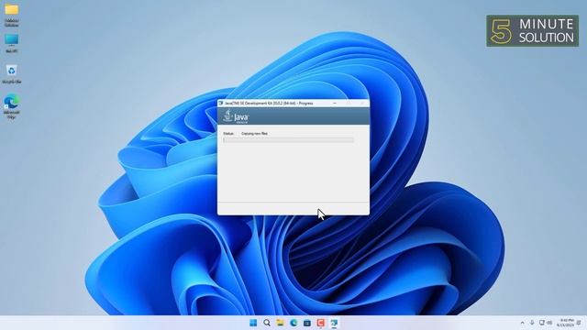
Task: Open the dark blue taskbar app beside Edge
Action: click(x=307, y=323)
